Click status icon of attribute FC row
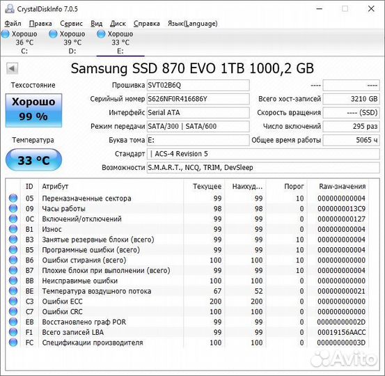The height and width of the screenshot is (376, 385). pos(13,343)
